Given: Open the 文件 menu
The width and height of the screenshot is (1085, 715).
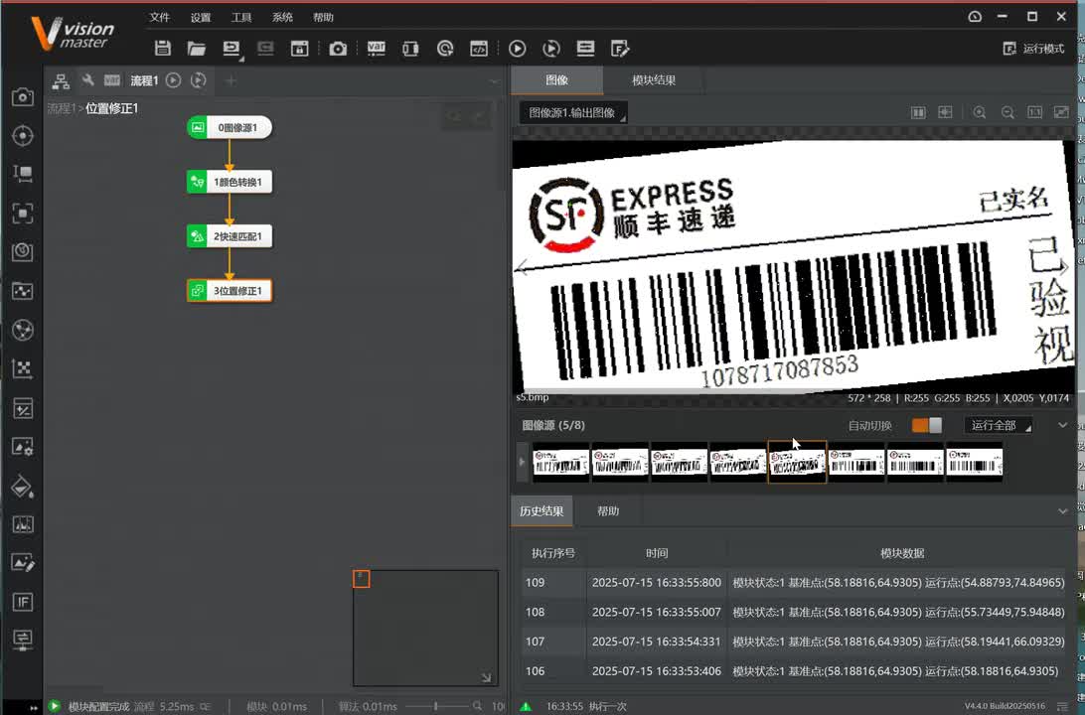Looking at the screenshot, I should (x=159, y=17).
